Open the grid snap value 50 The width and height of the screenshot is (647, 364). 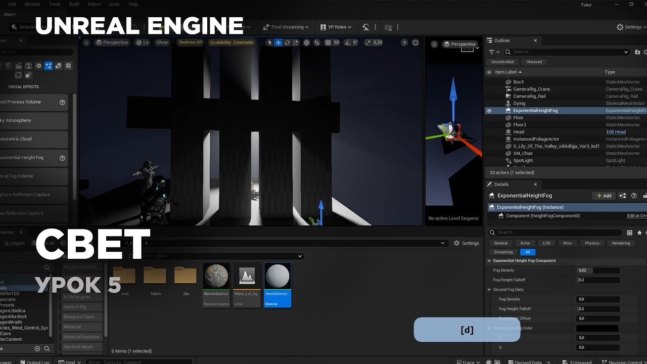(336, 42)
